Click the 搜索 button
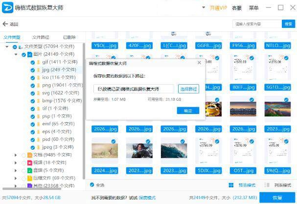The height and width of the screenshot is (204, 297). [x=288, y=24]
